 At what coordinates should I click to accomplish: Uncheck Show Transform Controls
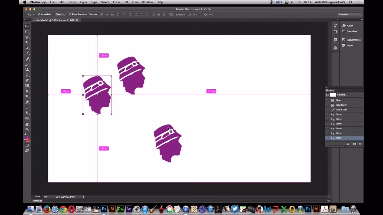(69, 14)
